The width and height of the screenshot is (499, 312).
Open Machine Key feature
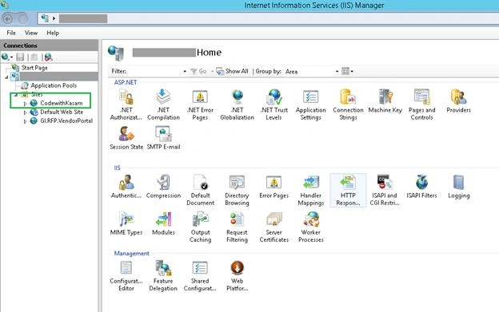[x=385, y=101]
